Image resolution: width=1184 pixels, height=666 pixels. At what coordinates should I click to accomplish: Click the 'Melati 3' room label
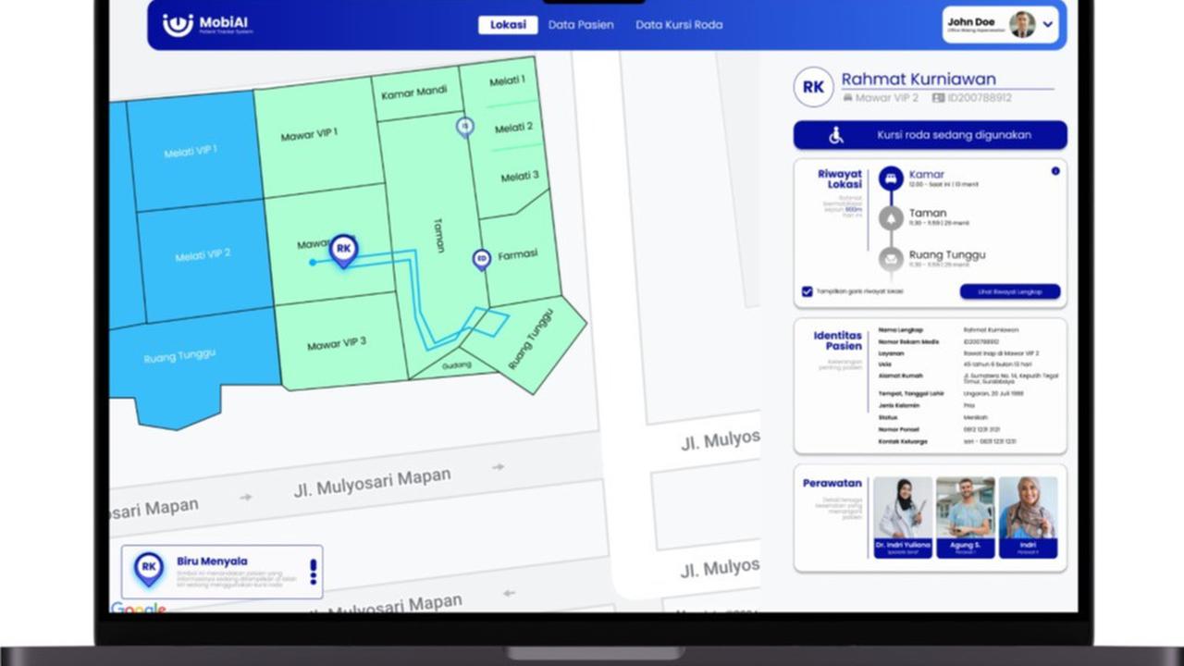[519, 177]
